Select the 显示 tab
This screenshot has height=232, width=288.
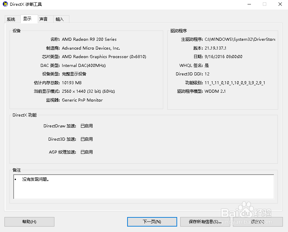pos(29,19)
